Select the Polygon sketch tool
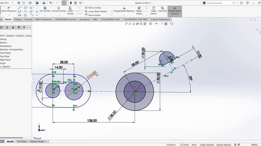This screenshot has height=146, width=261. [25, 15]
